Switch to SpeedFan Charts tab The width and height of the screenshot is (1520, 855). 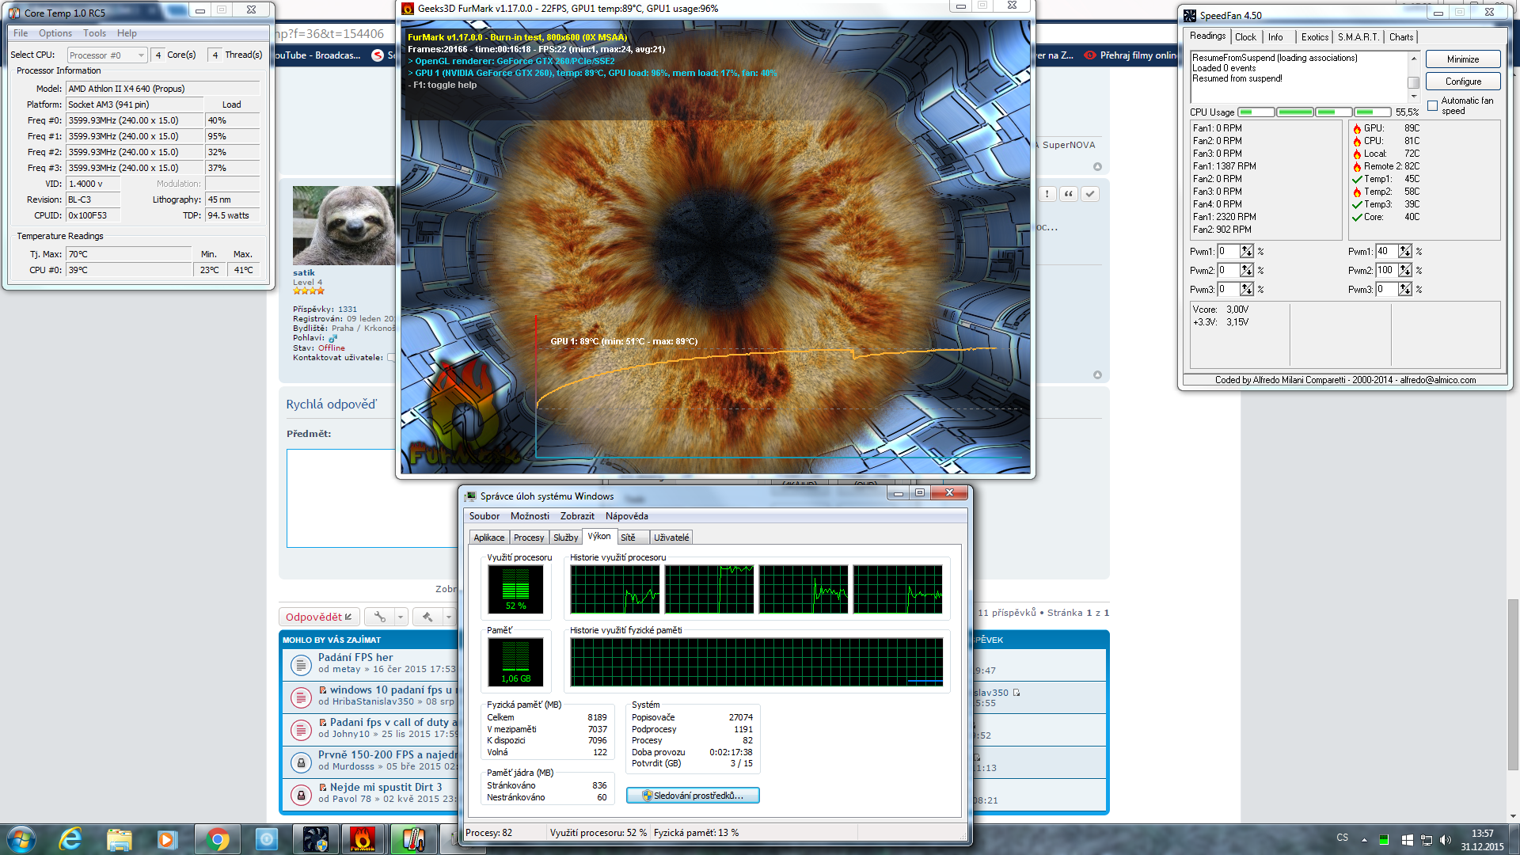click(x=1400, y=37)
